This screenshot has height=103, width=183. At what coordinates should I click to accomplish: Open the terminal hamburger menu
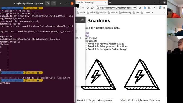(54, 3)
